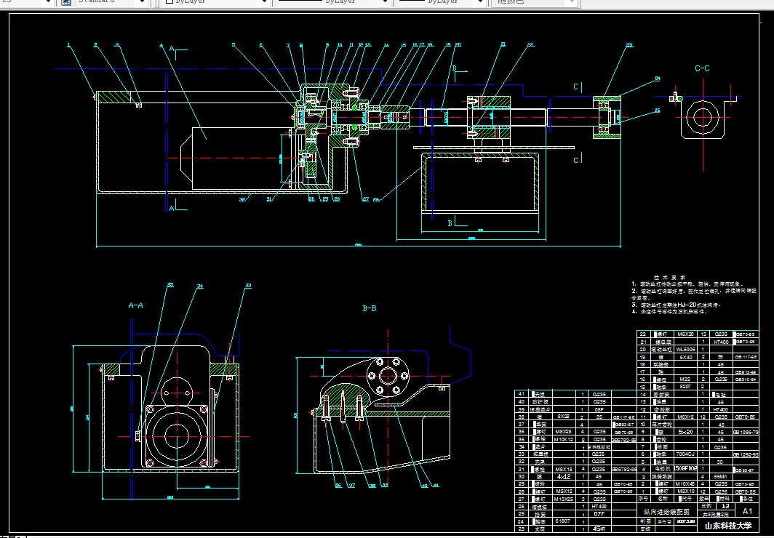
Task: Click the GB1292-93 standard cell
Action: click(x=746, y=454)
